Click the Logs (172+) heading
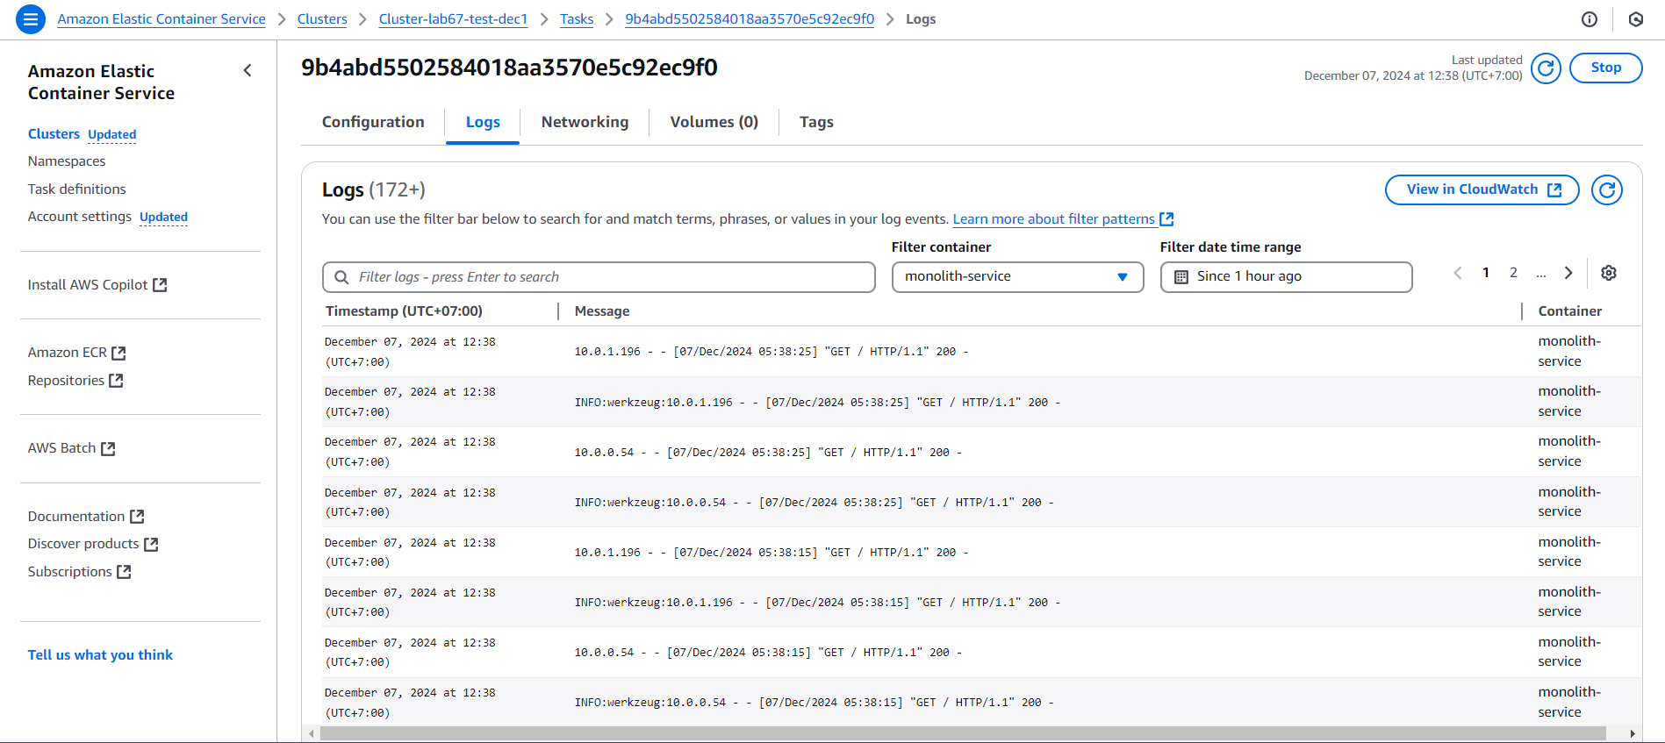Image resolution: width=1665 pixels, height=743 pixels. (373, 189)
